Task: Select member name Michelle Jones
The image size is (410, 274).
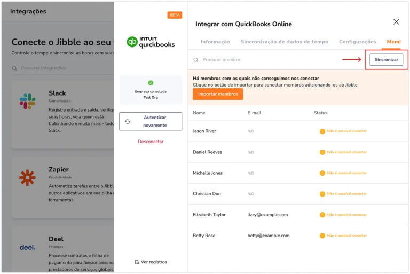Action: click(208, 173)
